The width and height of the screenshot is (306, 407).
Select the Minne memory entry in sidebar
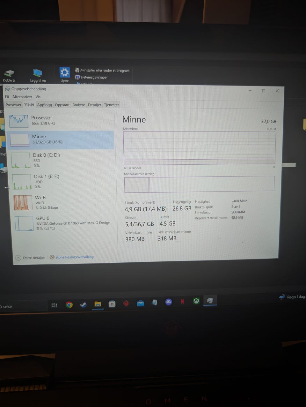coord(61,140)
